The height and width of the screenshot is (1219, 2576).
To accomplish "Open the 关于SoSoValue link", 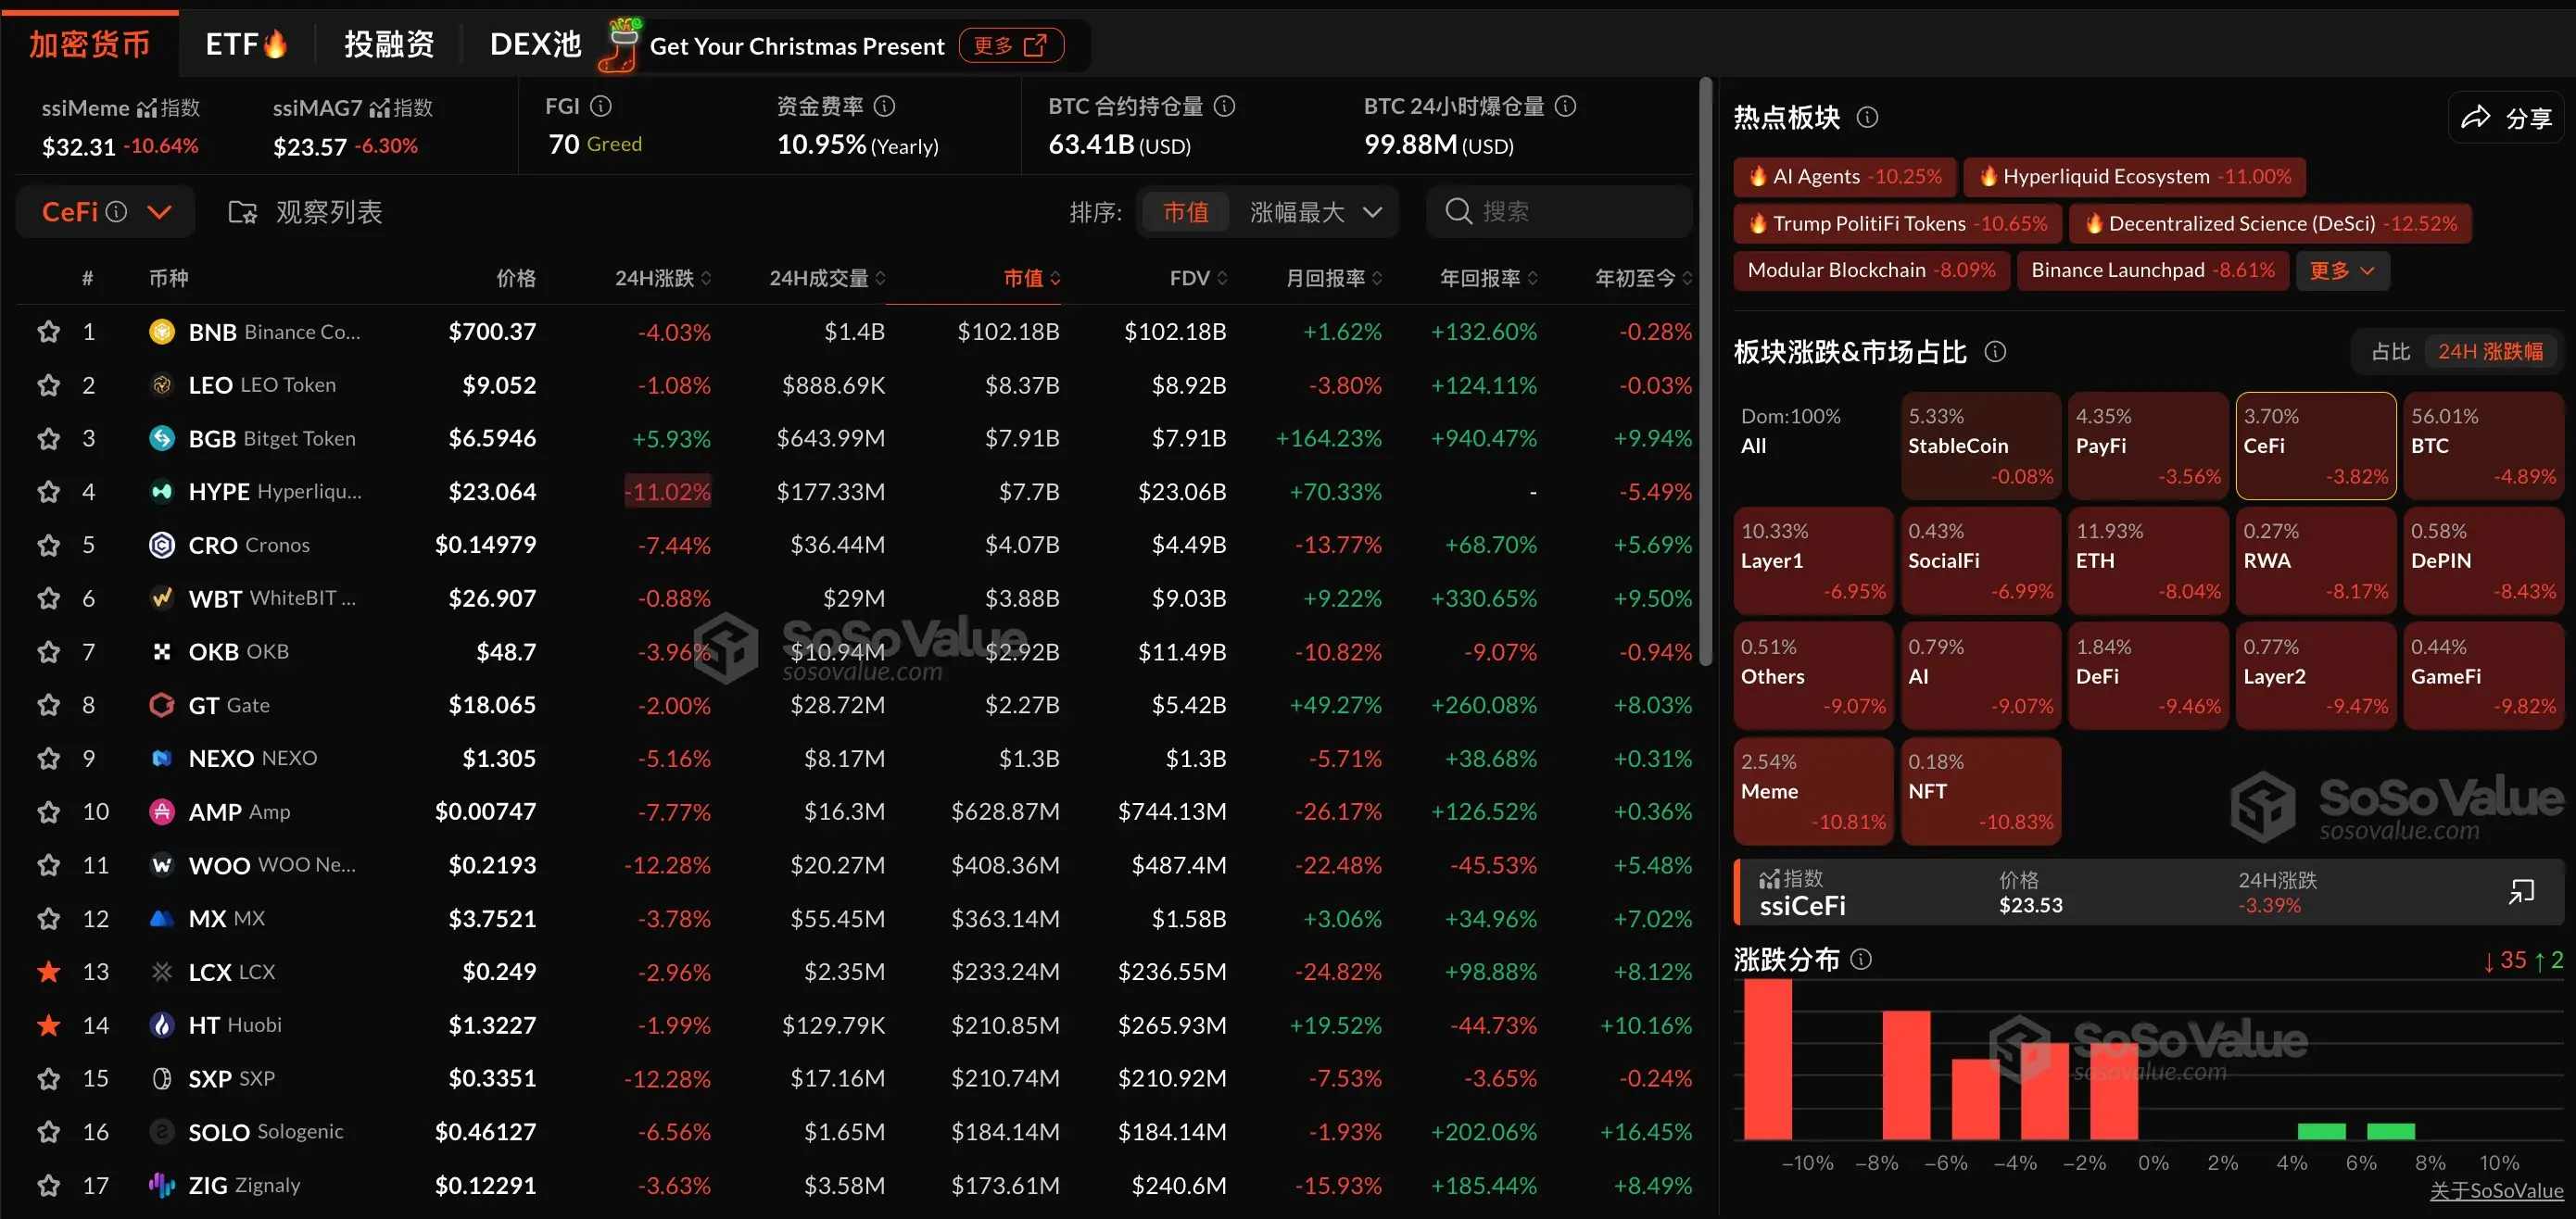I will (x=2496, y=1191).
